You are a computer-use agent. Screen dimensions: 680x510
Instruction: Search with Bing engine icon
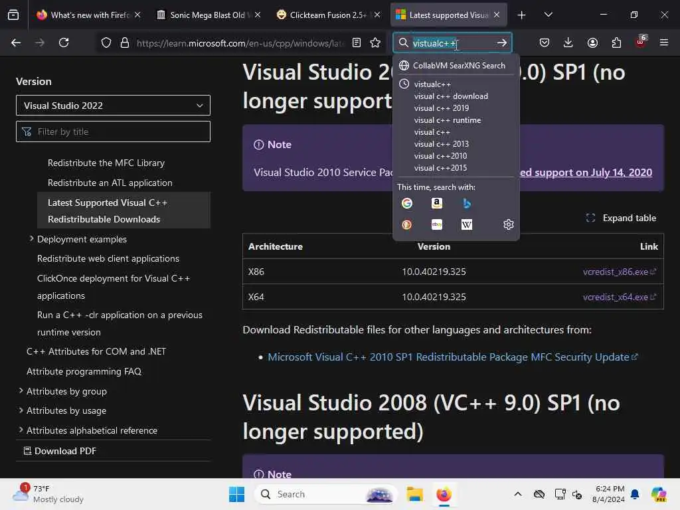pos(467,203)
